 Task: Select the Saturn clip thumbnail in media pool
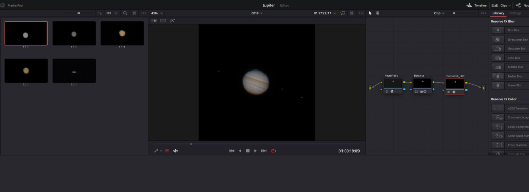click(74, 71)
